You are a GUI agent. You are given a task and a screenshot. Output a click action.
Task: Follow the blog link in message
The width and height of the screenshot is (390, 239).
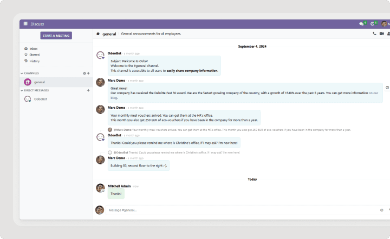(x=114, y=98)
